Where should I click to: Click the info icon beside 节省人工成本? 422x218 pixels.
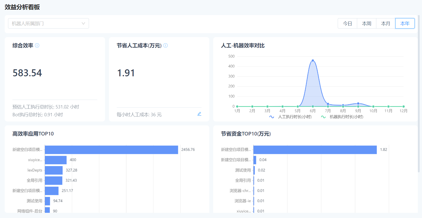pos(165,45)
